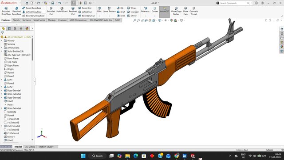Open the Hole Wizard dropdown arrow
This screenshot has height=160, width=284.
62,16
